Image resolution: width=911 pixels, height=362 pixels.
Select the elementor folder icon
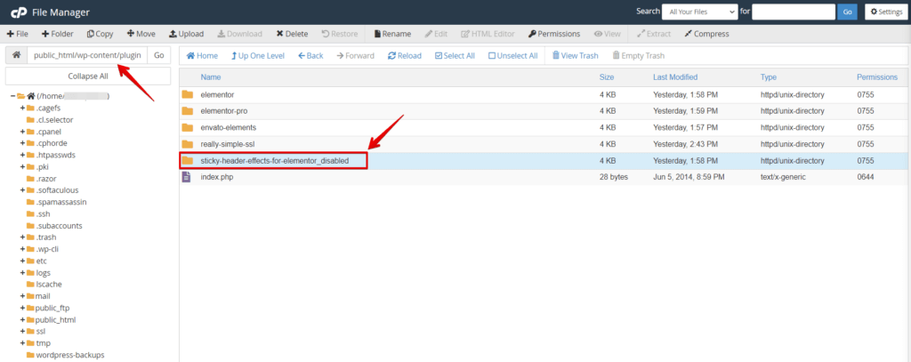click(x=187, y=94)
